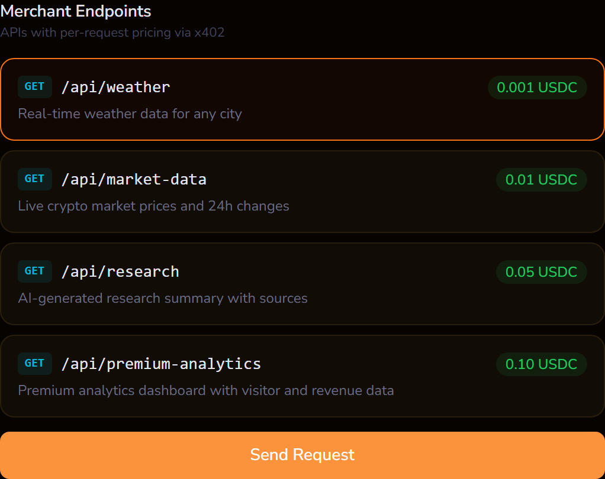Screen dimensions: 605x479
Task: Click the x402 per-request pricing subtitle
Action: click(114, 33)
